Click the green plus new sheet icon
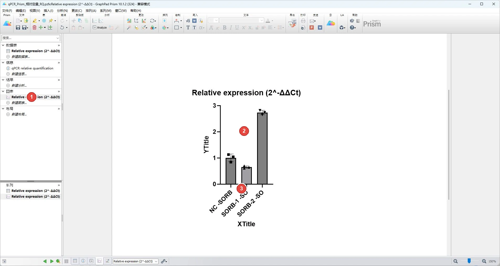 click(x=41, y=27)
